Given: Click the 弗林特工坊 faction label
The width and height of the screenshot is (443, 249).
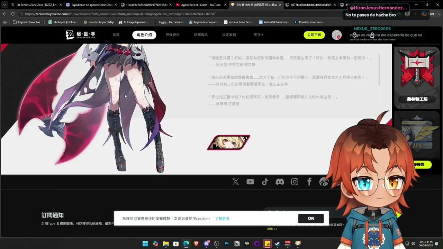Looking at the screenshot, I should 417,99.
